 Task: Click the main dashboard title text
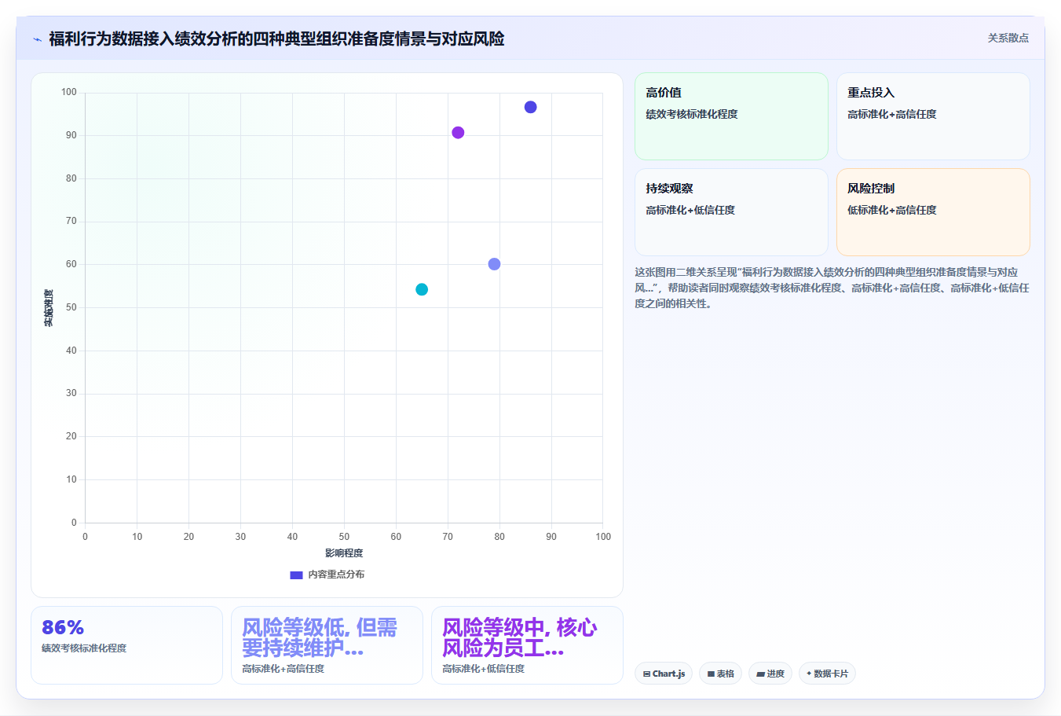point(276,39)
